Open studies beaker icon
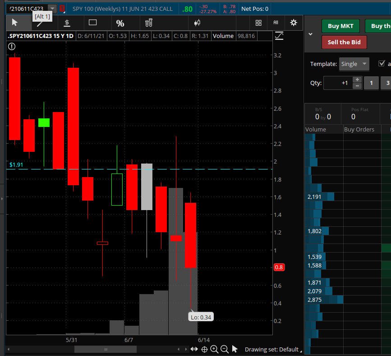Image resolution: width=391 pixels, height=356 pixels. [x=149, y=23]
